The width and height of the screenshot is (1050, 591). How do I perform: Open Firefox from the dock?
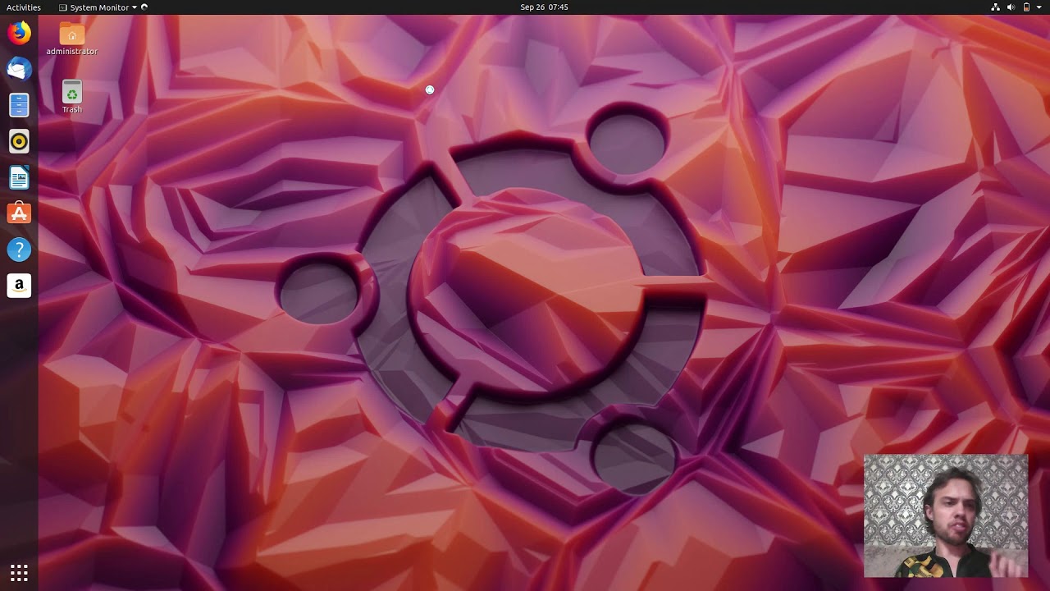pos(19,33)
